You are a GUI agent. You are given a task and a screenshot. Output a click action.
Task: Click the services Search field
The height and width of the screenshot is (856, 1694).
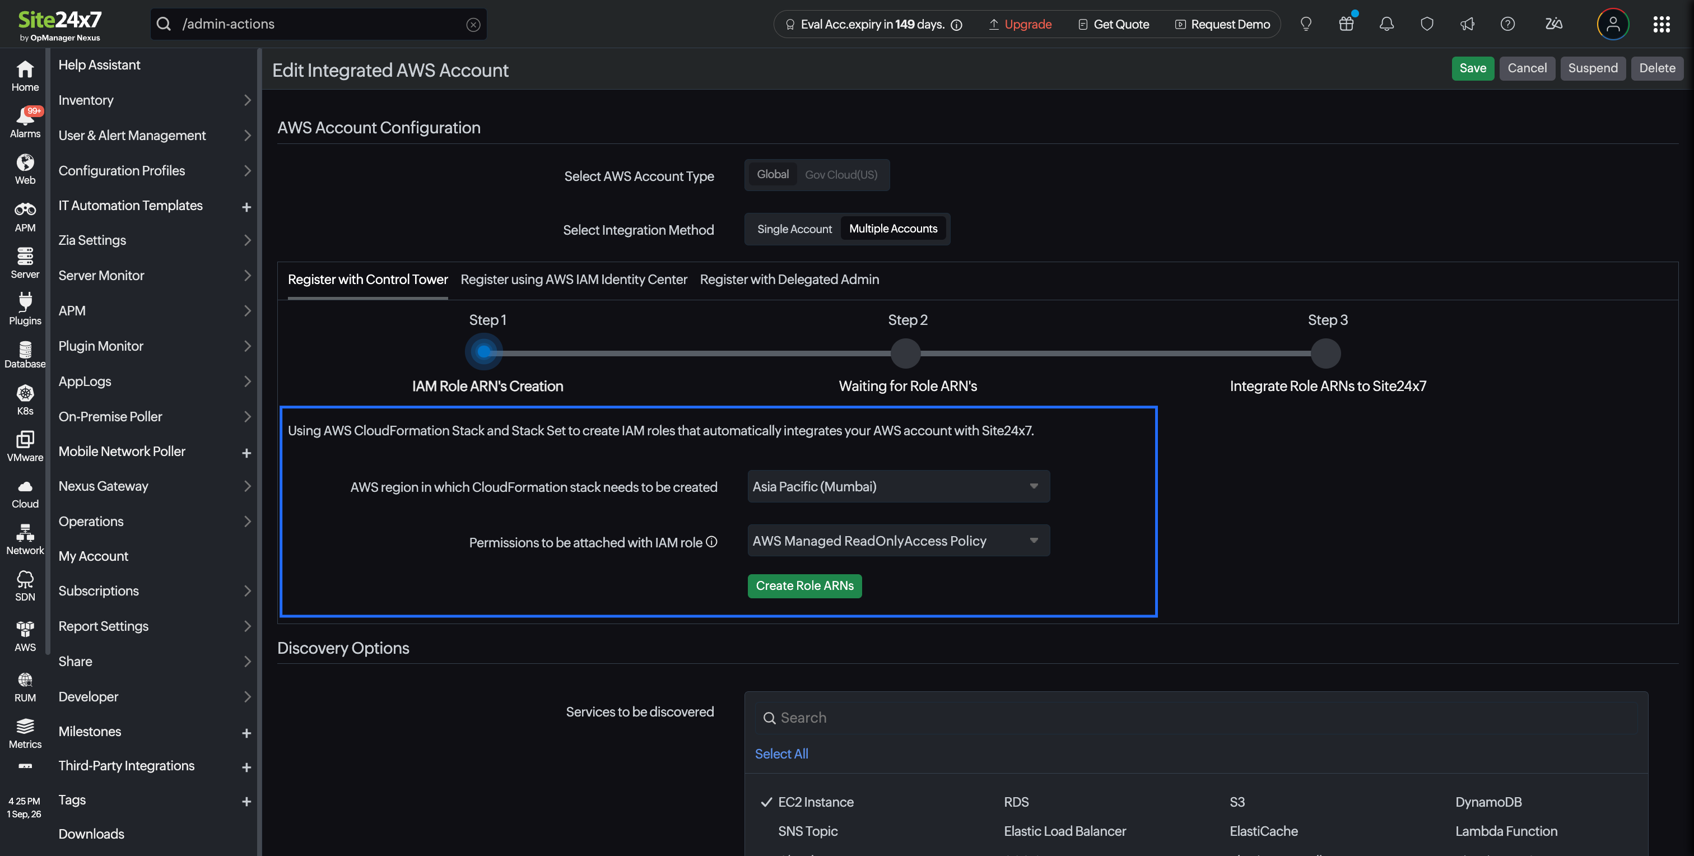click(x=1195, y=718)
